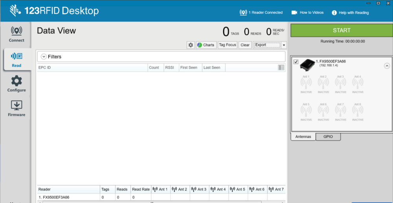Open the Firmware download section
Viewport: 393px width, 203px height.
pos(17,109)
